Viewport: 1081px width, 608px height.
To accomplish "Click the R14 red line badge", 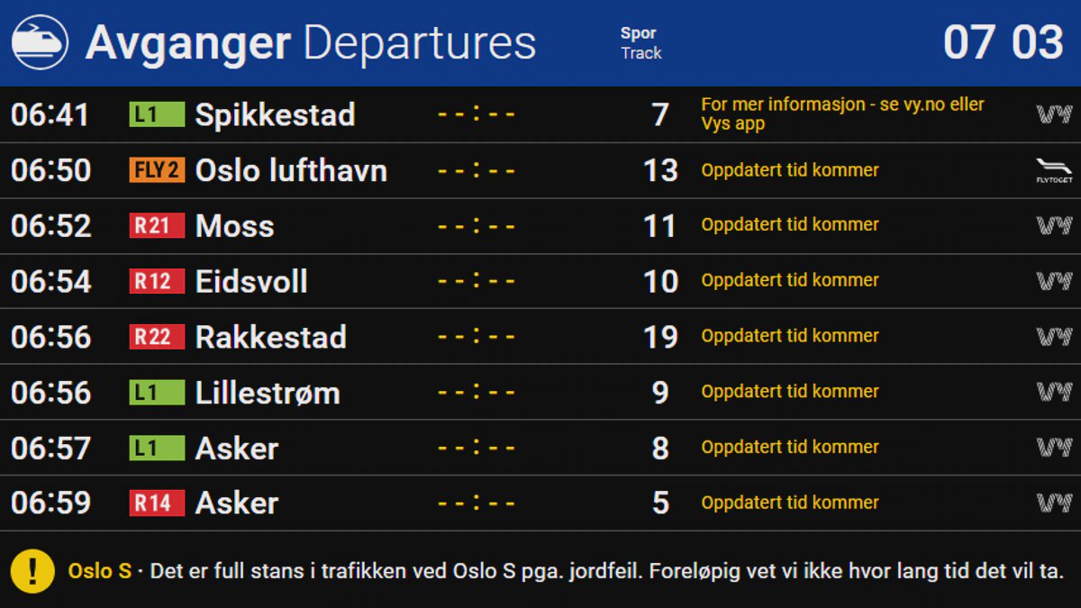I will [157, 503].
